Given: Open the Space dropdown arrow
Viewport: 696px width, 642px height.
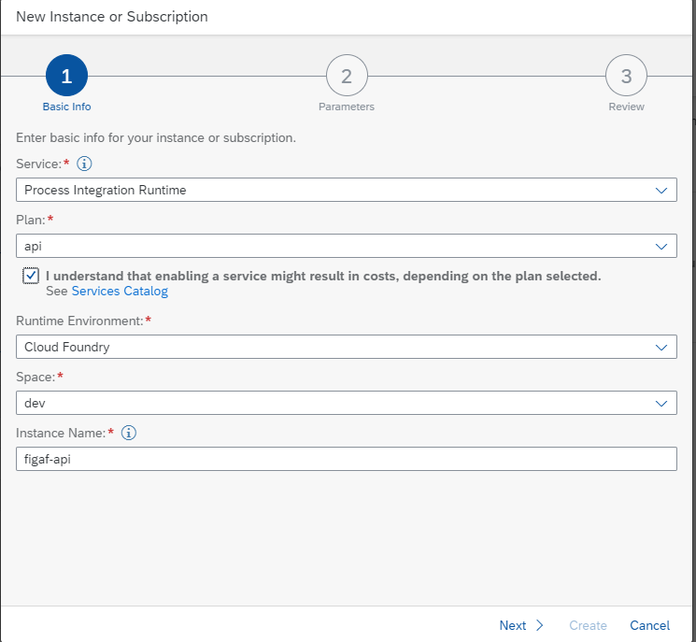Looking at the screenshot, I should tap(660, 403).
